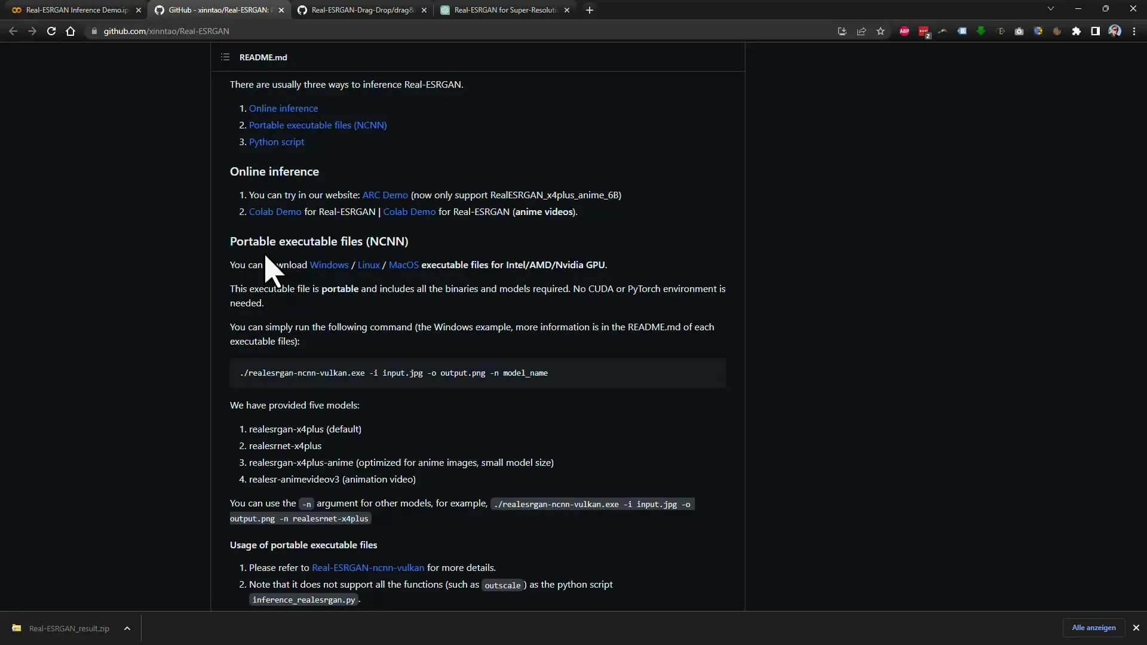
Task: Click the README.md table of contents icon
Action: point(225,57)
